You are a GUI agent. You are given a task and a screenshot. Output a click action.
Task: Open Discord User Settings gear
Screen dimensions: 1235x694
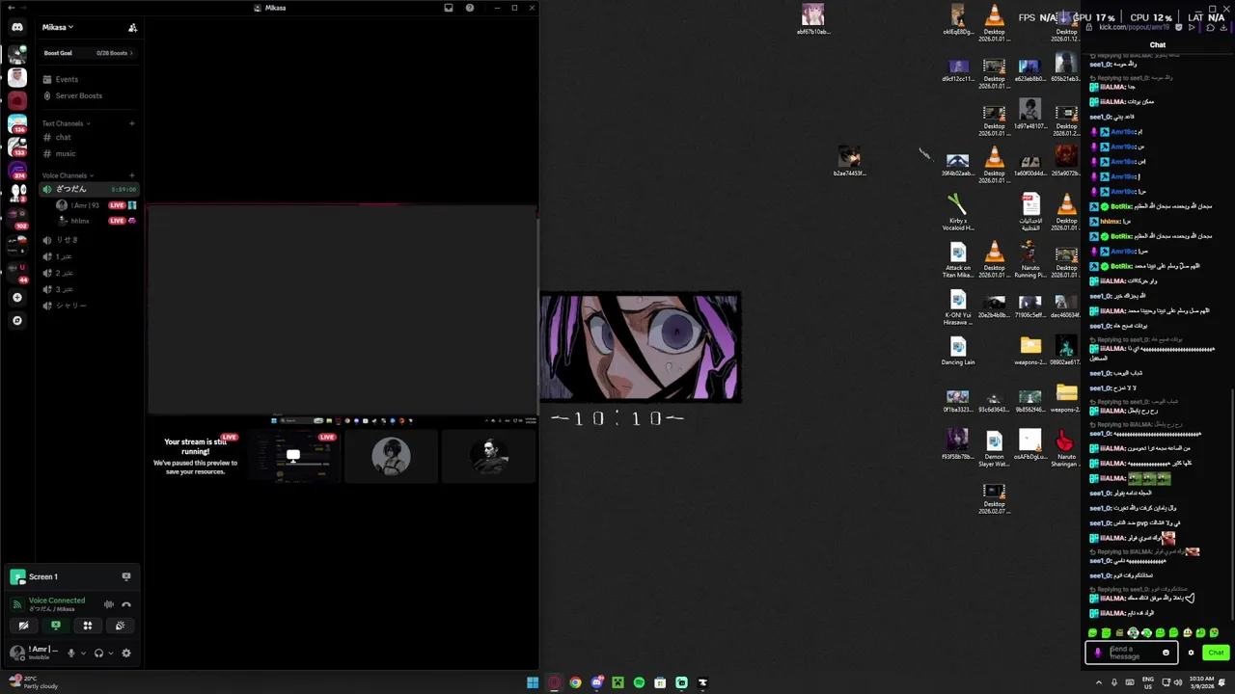click(126, 653)
